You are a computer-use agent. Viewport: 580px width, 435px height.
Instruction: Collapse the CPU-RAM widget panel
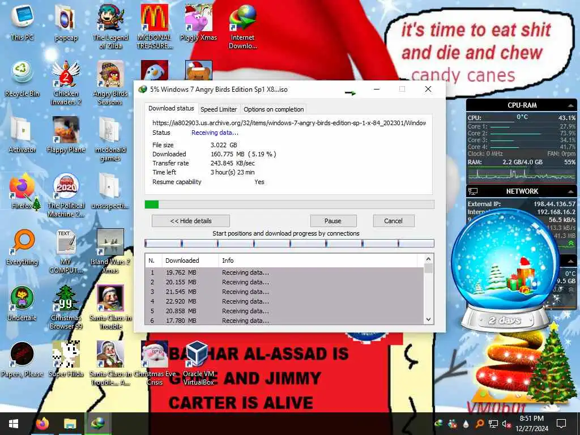pos(571,105)
